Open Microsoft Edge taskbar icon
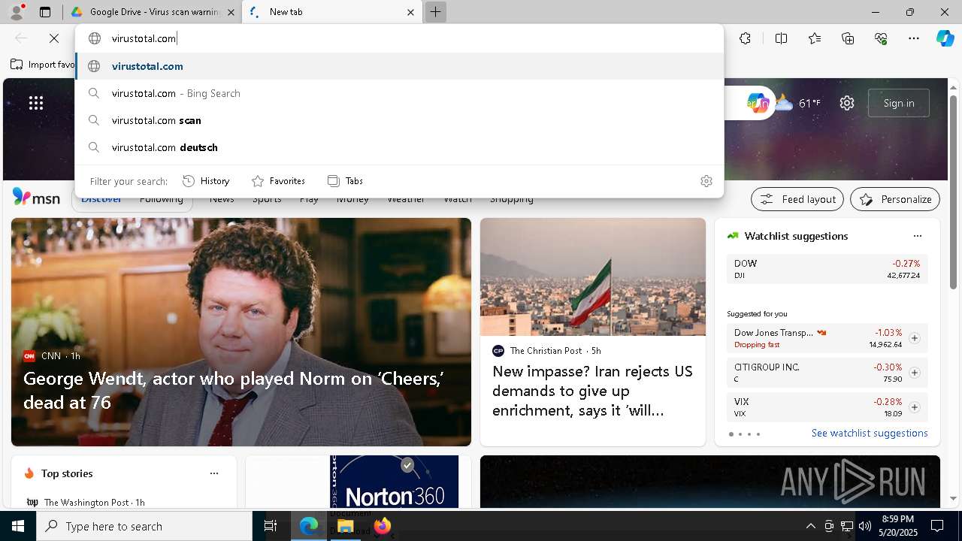 309,526
